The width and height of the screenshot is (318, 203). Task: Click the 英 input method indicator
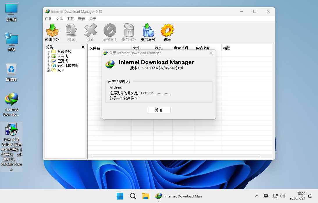point(266,196)
